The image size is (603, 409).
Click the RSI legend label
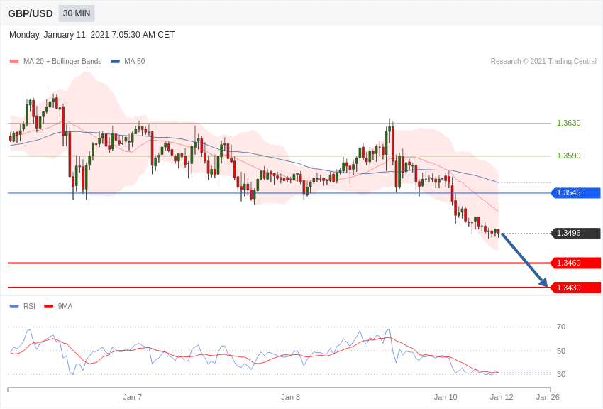point(29,307)
